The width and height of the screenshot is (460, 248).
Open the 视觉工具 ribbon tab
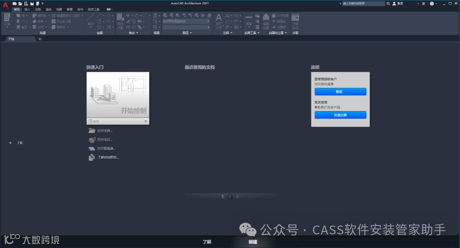(x=94, y=9)
